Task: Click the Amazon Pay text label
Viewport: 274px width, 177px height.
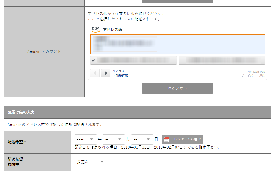Action: [256, 72]
